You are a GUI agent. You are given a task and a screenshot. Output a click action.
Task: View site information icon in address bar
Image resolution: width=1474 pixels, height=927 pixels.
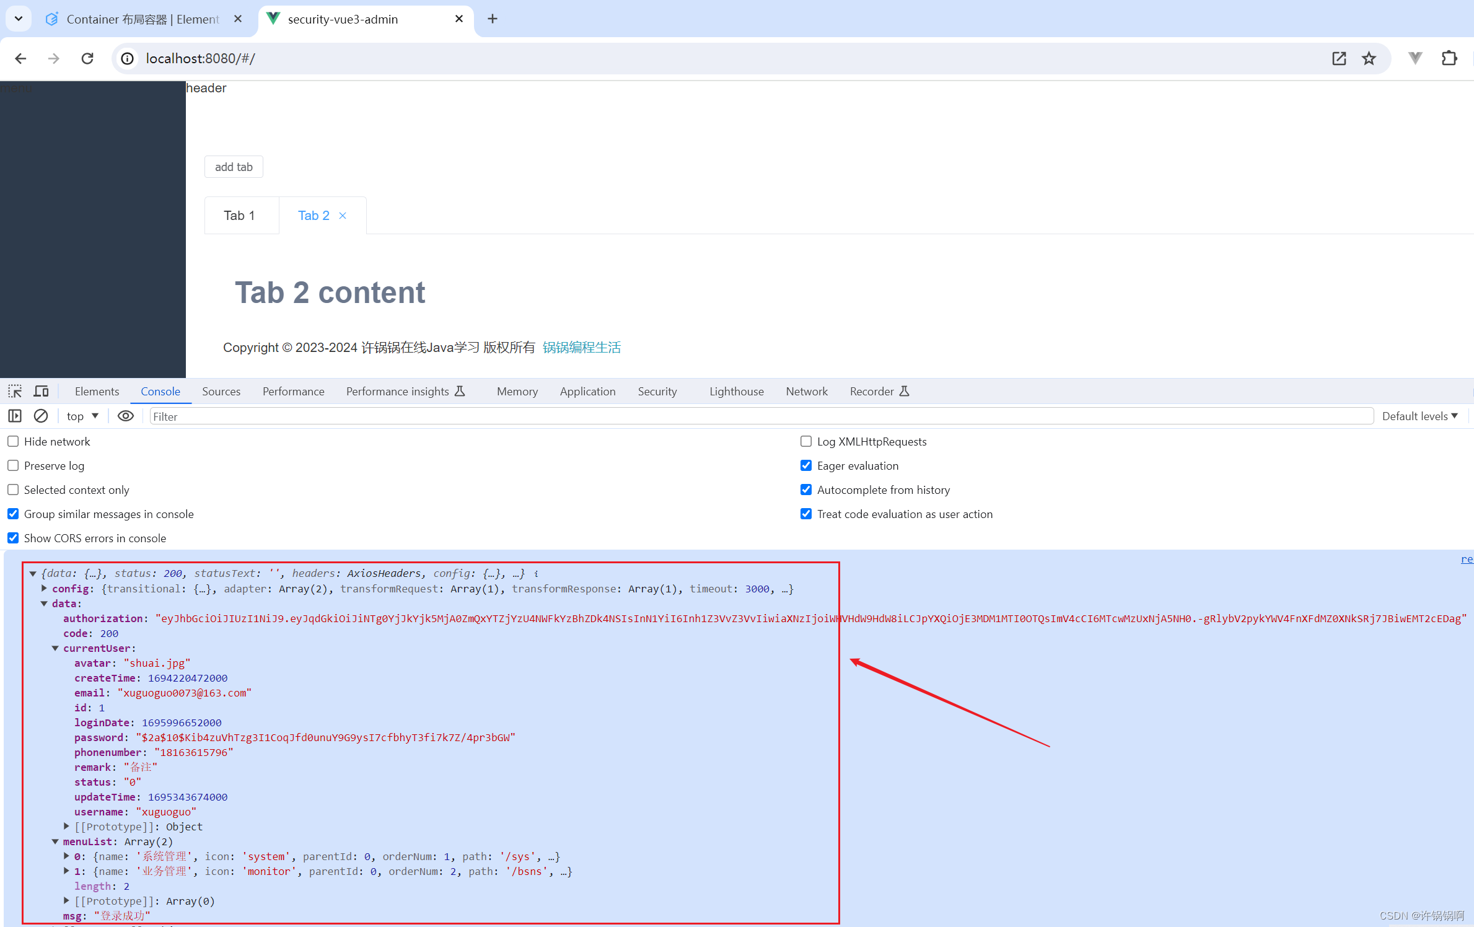click(x=127, y=58)
